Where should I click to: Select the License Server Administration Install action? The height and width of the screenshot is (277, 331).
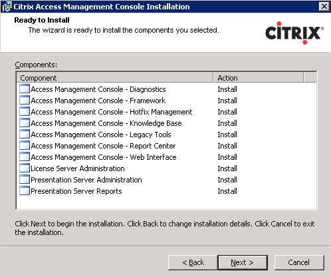pos(227,168)
